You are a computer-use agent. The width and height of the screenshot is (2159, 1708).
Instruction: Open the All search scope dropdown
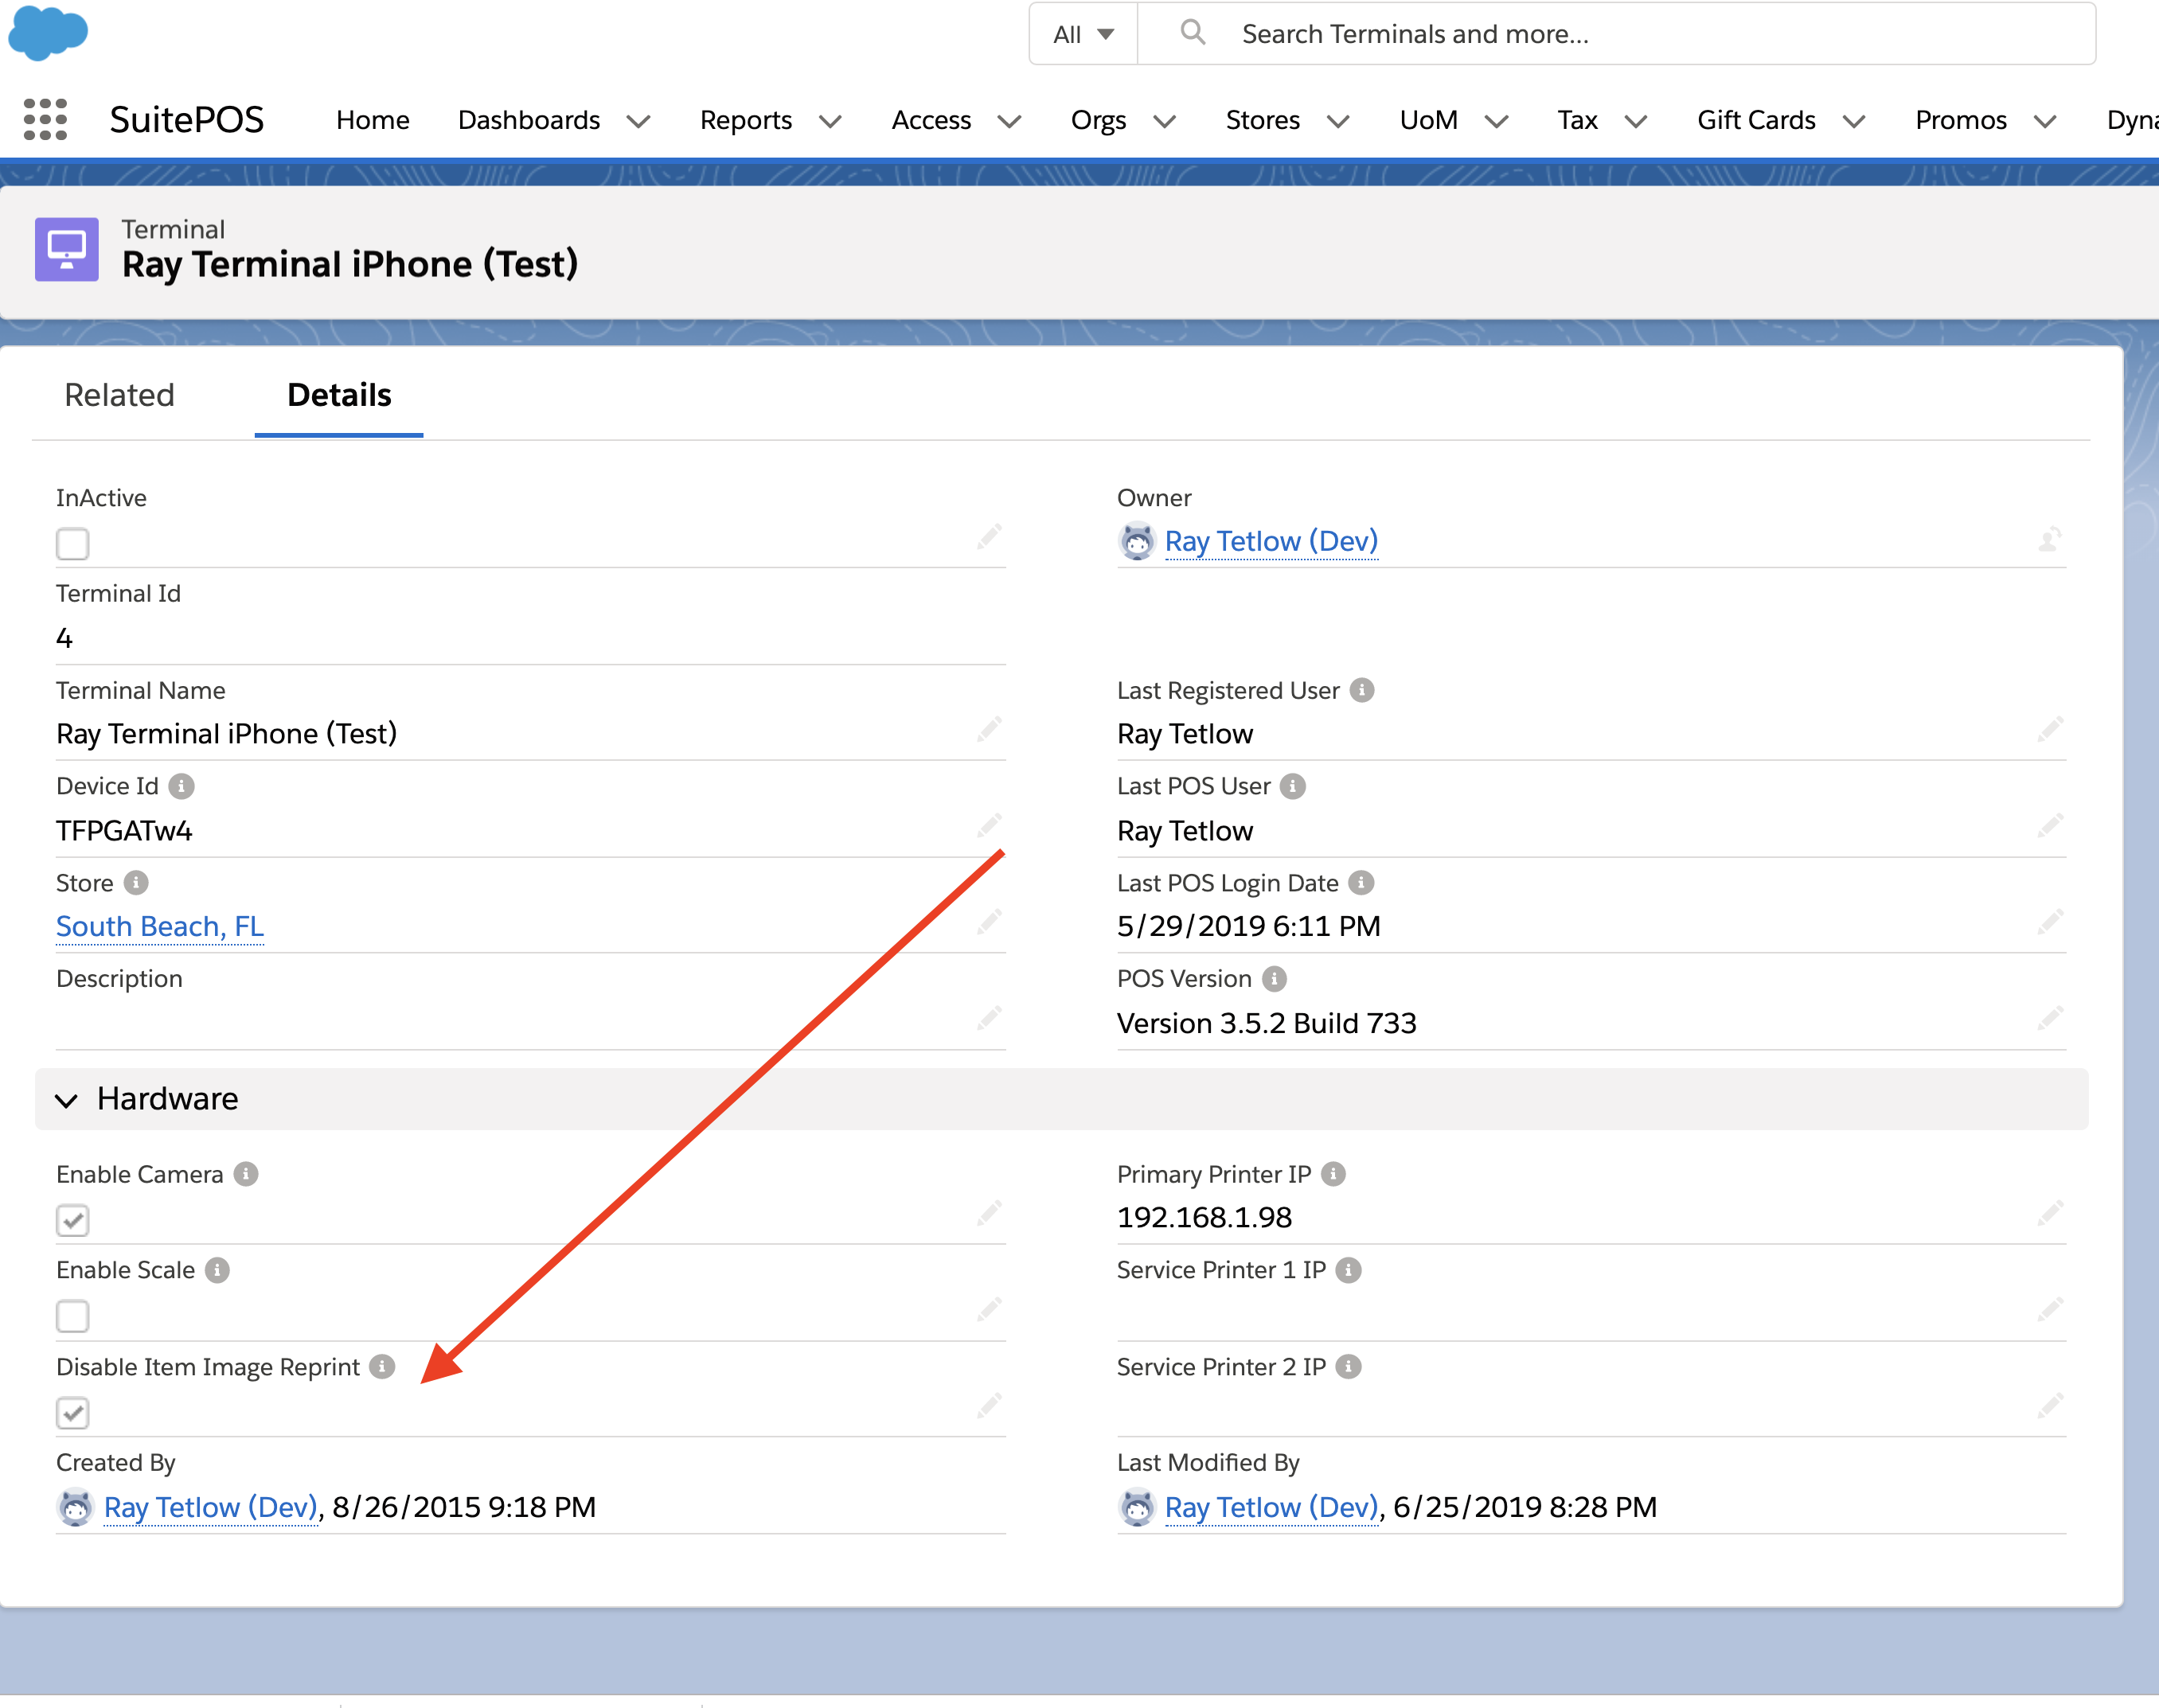(x=1083, y=34)
